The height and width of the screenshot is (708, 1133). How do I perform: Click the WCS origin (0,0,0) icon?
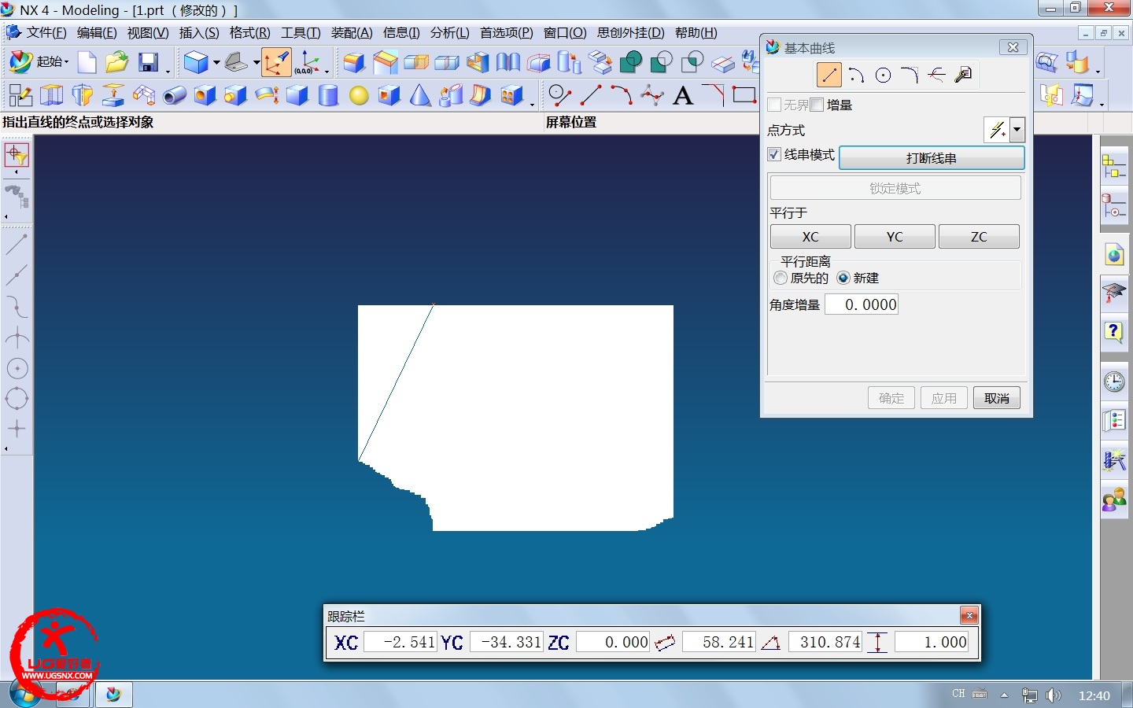[307, 62]
